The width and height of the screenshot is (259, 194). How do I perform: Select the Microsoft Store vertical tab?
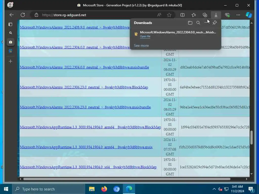pos(11,42)
